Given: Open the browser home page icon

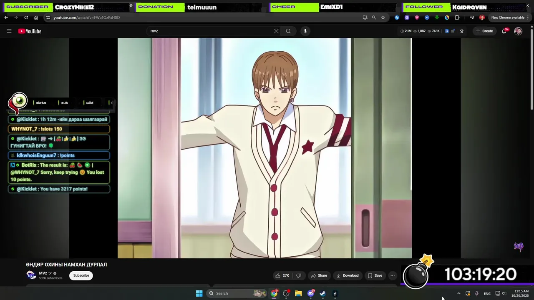Looking at the screenshot, I should (36, 17).
